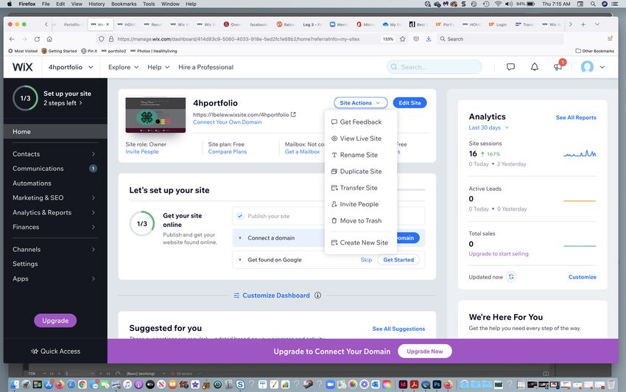Expand the Apps sidebar section
The height and width of the screenshot is (392, 626).
point(54,279)
